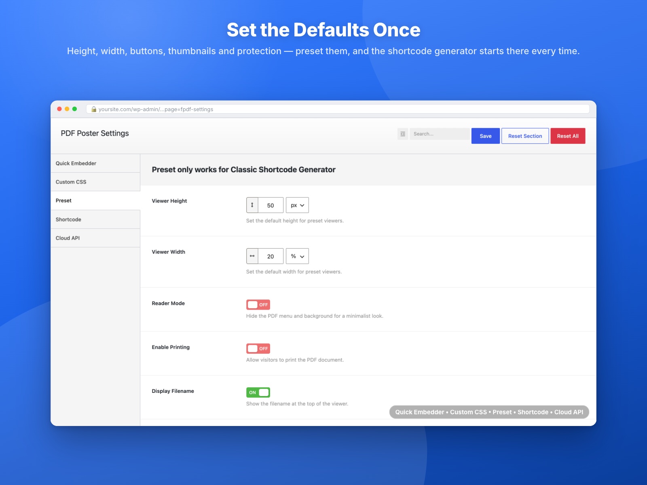Click the yellow minimize window dot

click(67, 109)
